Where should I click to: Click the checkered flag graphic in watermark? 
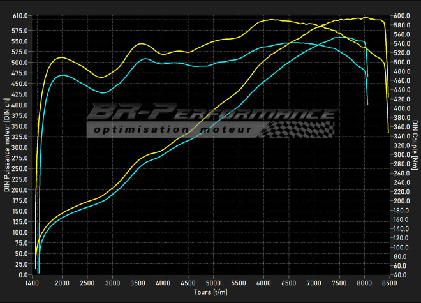click(x=306, y=129)
